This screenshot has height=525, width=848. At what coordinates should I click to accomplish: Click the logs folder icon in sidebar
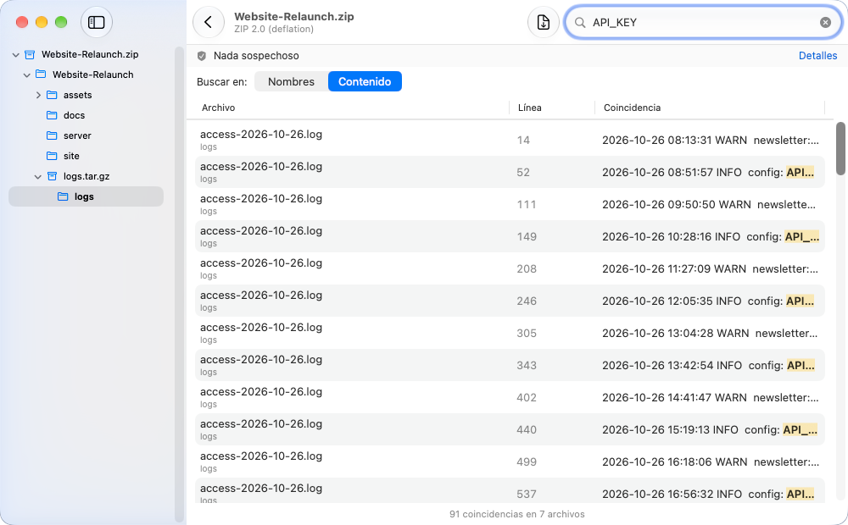(63, 196)
